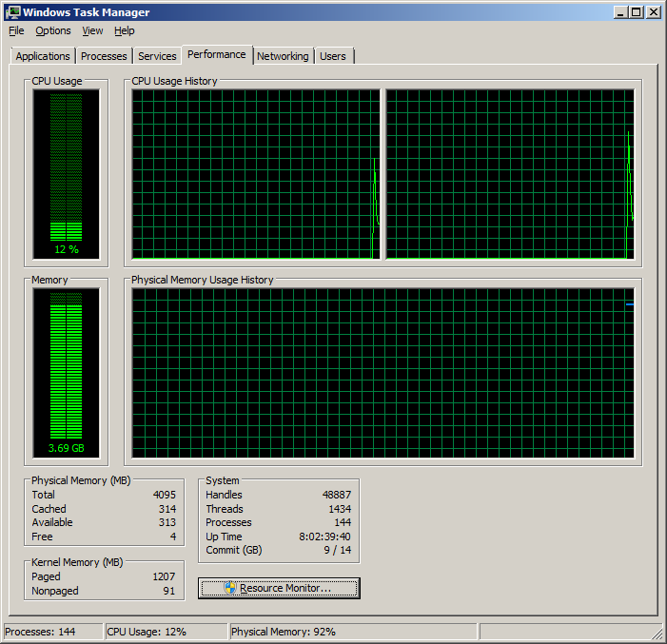667x644 pixels.
Task: Click the Physical Memory Total value 4095
Action: click(x=165, y=495)
